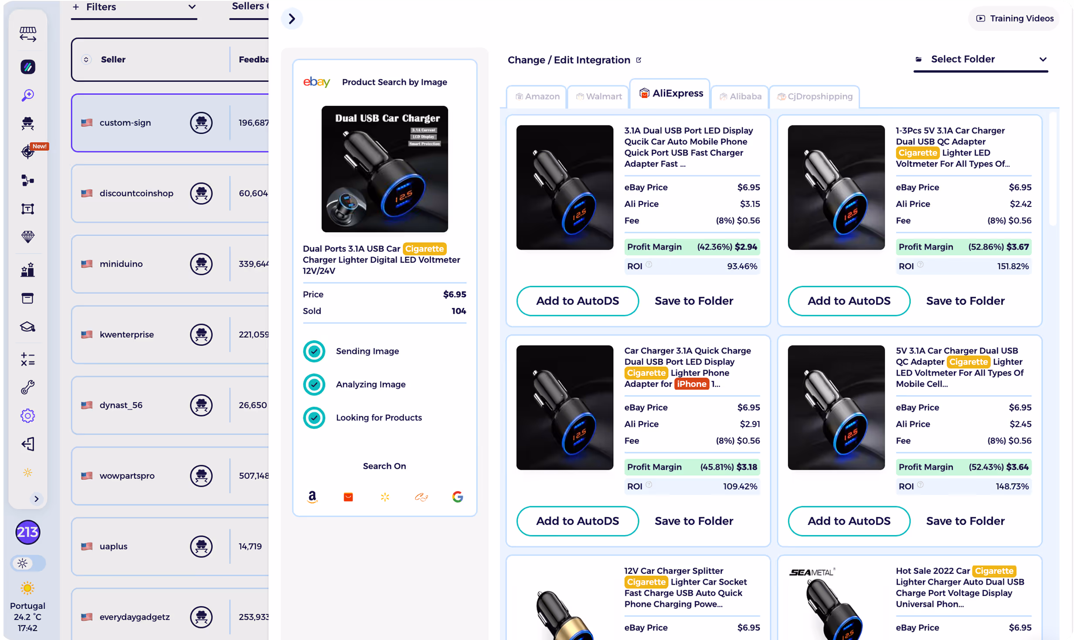Toggle the light/dark theme switch
Viewport: 1074px width, 640px height.
[x=27, y=563]
